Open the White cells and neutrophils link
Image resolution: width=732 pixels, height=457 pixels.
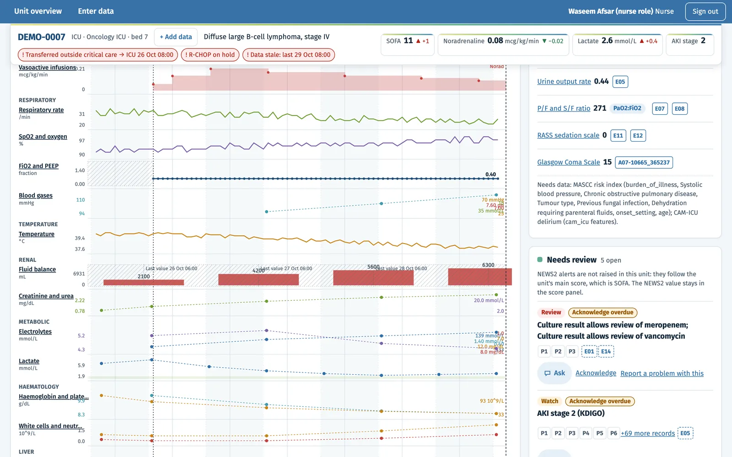click(51, 426)
